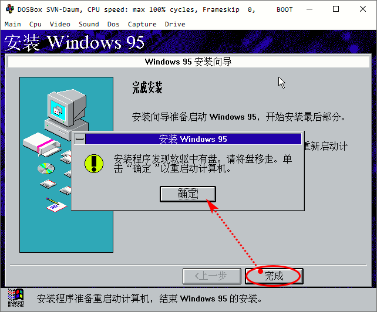Click the dialog's system menu box icon

coord(80,139)
